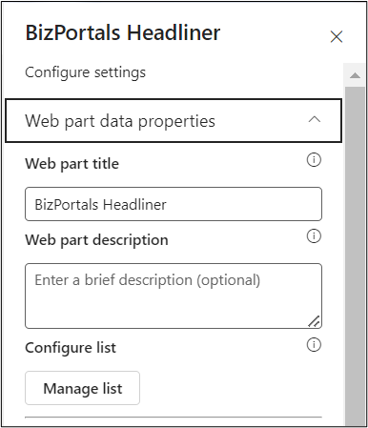Click the info icon beside Web part description
The width and height of the screenshot is (368, 428).
(314, 236)
